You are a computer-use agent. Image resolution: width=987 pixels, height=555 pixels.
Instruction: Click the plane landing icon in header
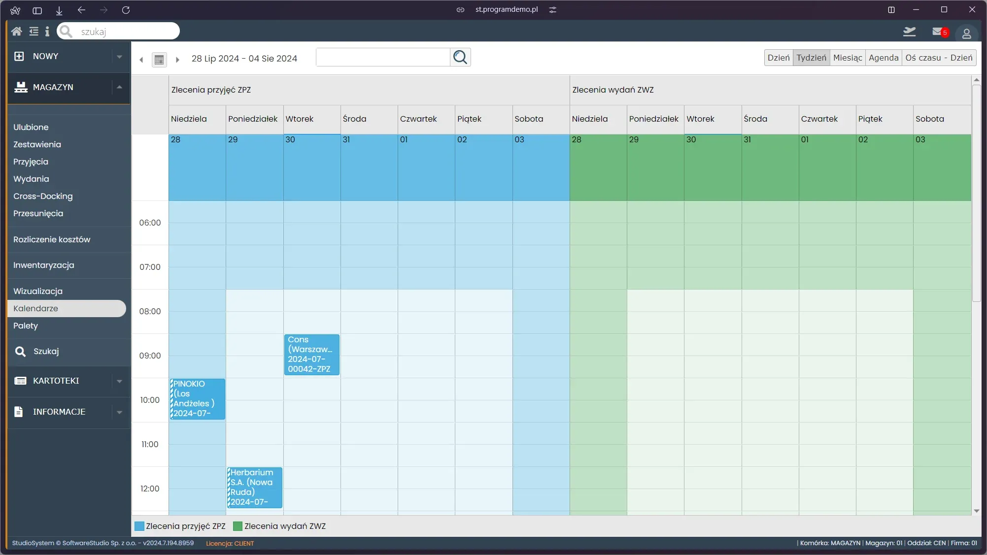click(909, 32)
